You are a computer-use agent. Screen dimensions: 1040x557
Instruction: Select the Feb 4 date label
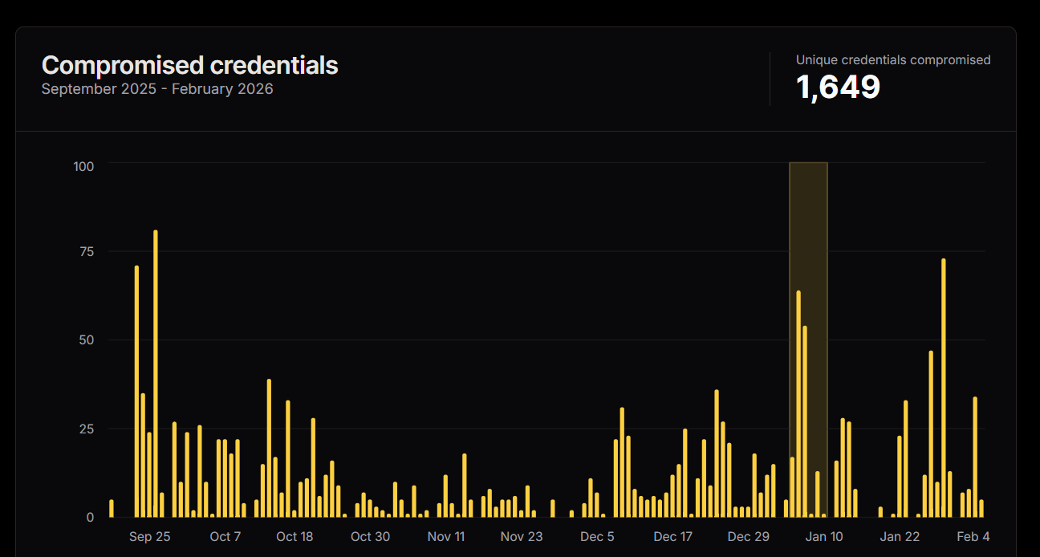coord(973,537)
